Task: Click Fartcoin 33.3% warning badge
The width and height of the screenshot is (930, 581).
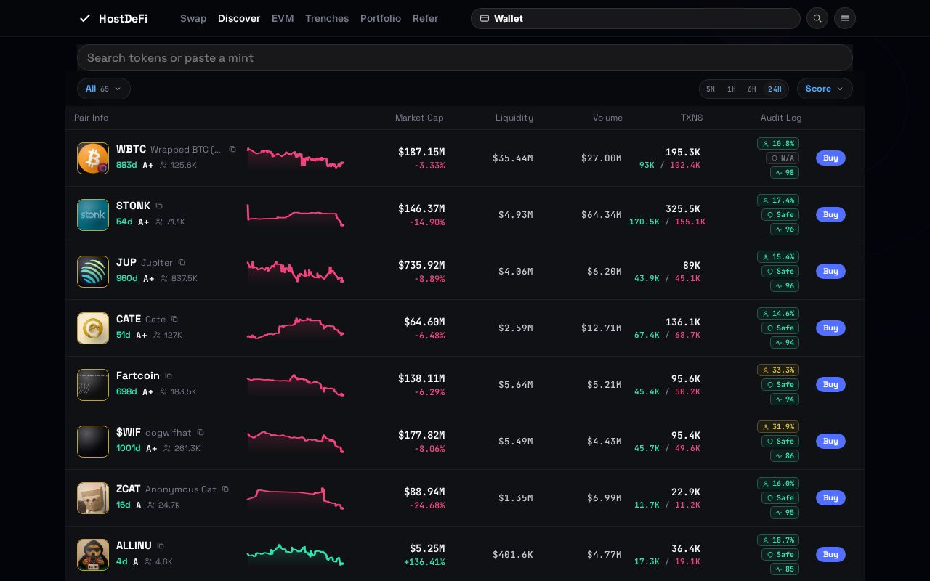Action: 778,370
